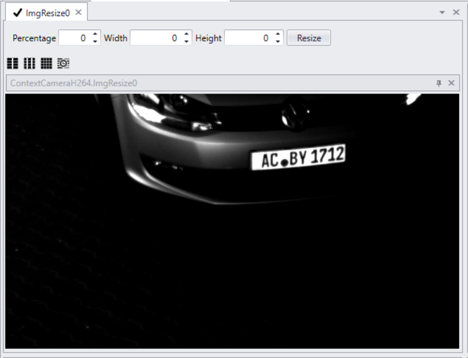Increase the Percentage value

[x=95, y=34]
